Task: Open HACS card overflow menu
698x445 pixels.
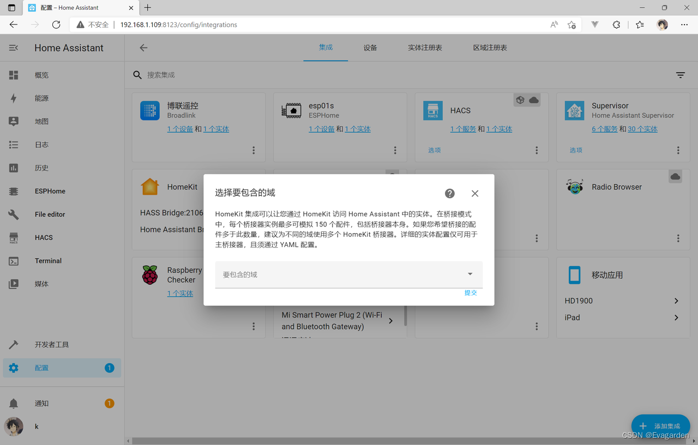Action: [537, 150]
